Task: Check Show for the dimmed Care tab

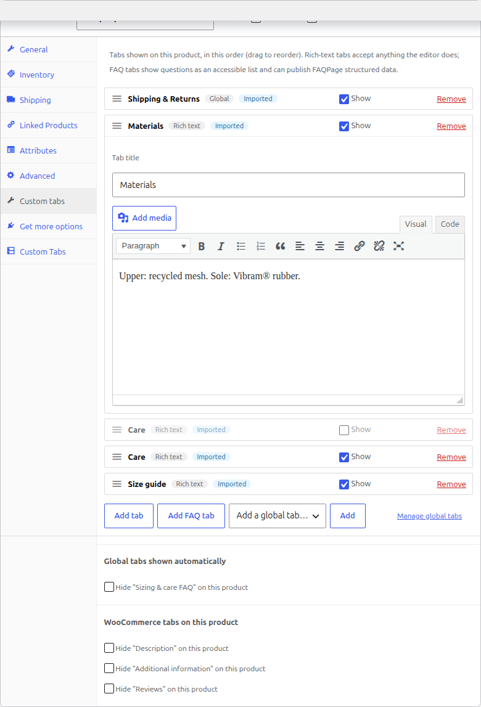Action: point(344,430)
